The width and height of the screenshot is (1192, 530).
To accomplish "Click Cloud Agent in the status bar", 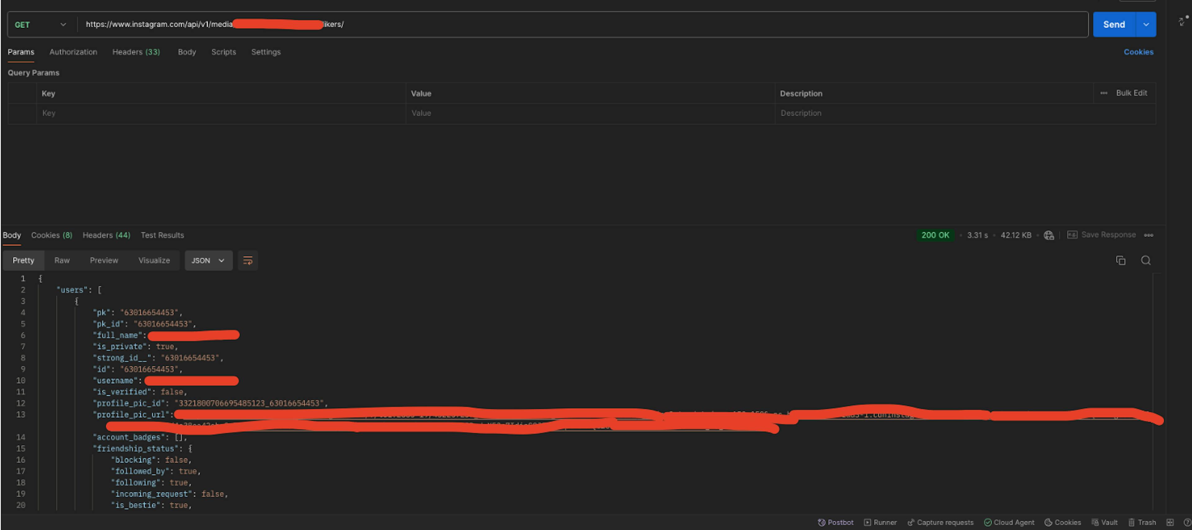I will [1009, 522].
